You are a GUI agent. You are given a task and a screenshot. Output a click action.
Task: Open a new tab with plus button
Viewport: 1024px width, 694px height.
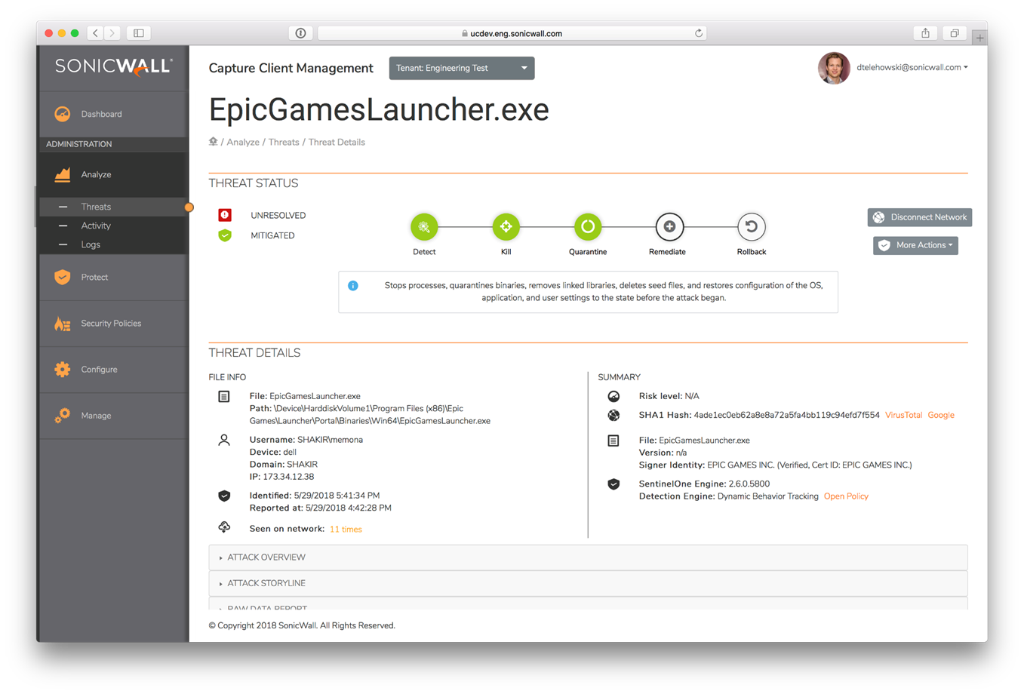[979, 37]
